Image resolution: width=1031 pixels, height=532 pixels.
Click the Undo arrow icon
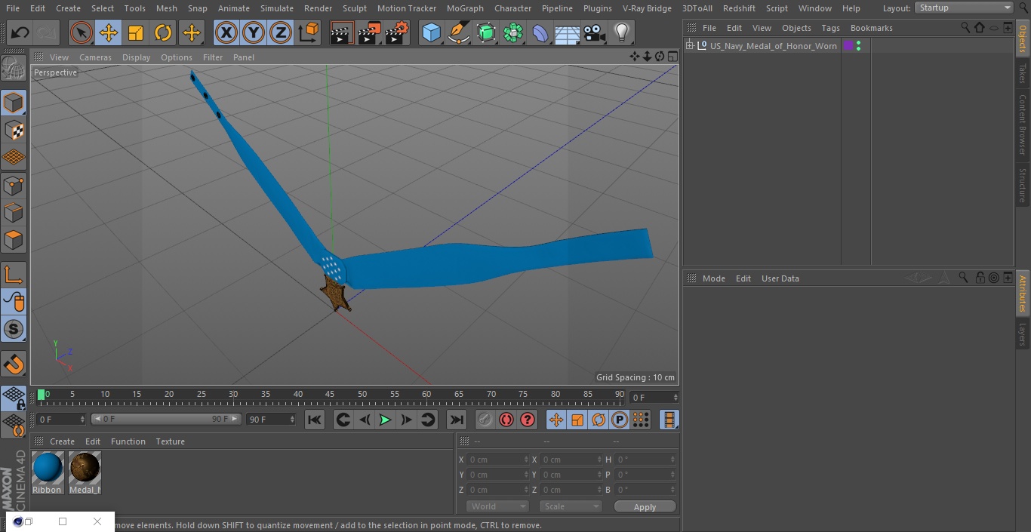[x=20, y=33]
